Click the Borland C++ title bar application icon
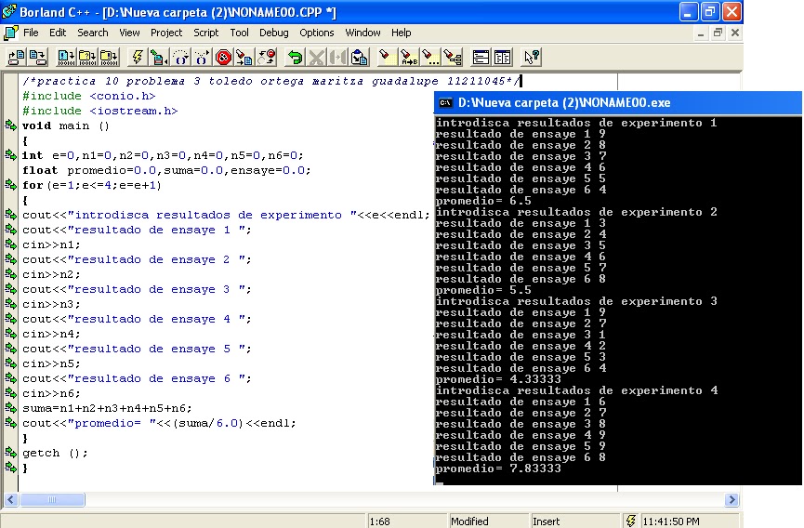This screenshot has height=528, width=804. 9,11
